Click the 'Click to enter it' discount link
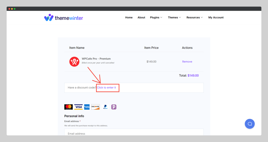268x142 pixels. (106, 87)
